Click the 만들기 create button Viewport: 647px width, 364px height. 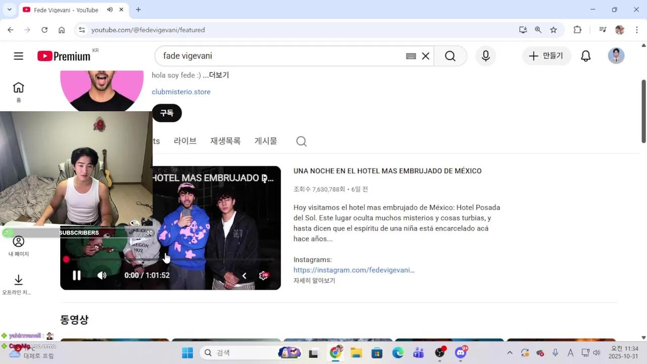546,56
